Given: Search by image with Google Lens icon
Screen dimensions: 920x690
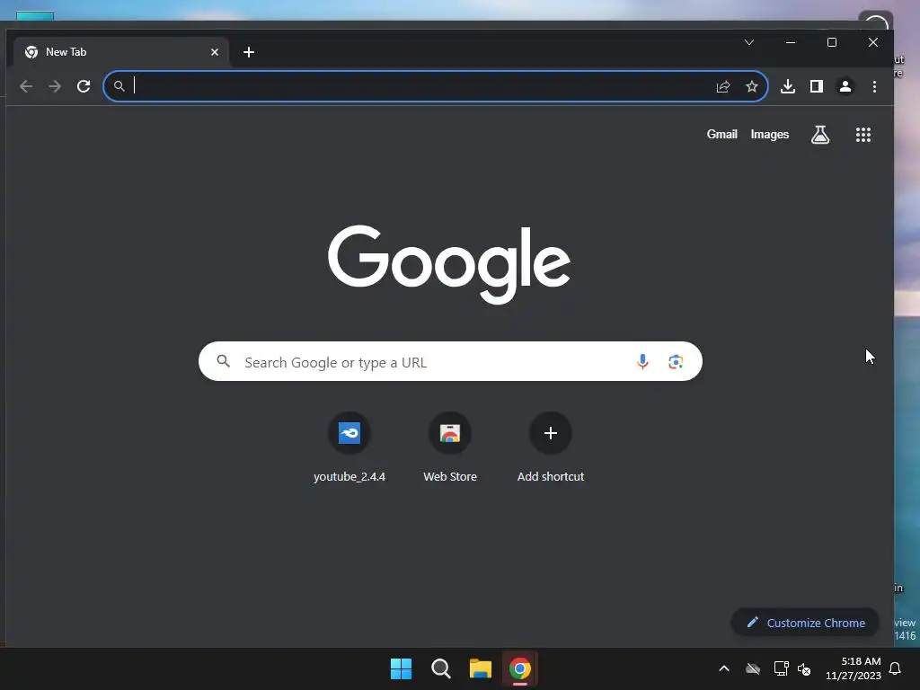Looking at the screenshot, I should [676, 361].
